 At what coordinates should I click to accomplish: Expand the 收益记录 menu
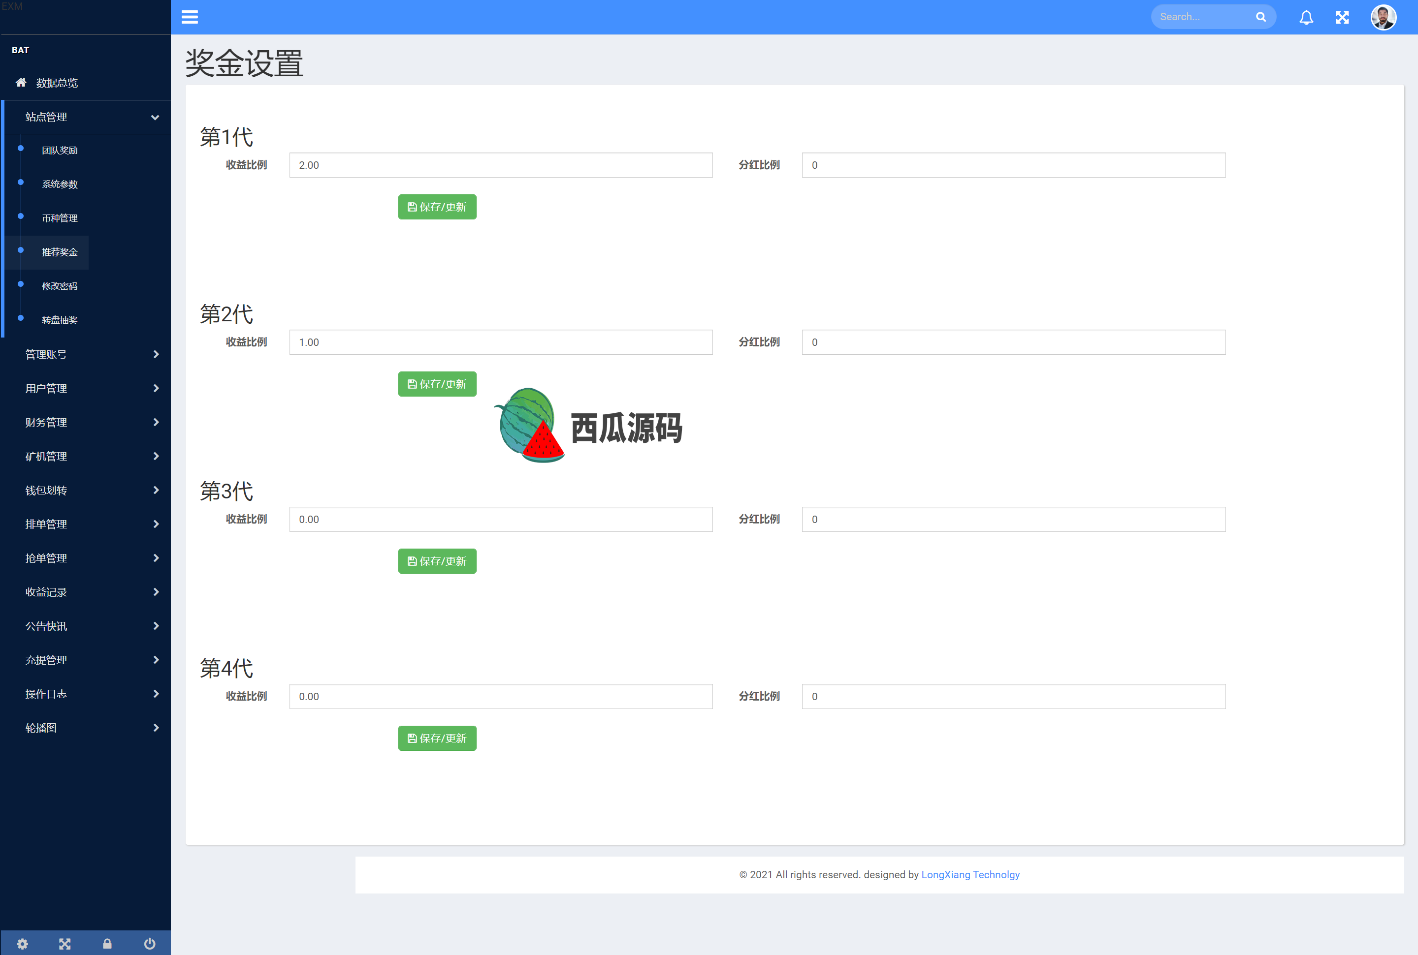87,592
